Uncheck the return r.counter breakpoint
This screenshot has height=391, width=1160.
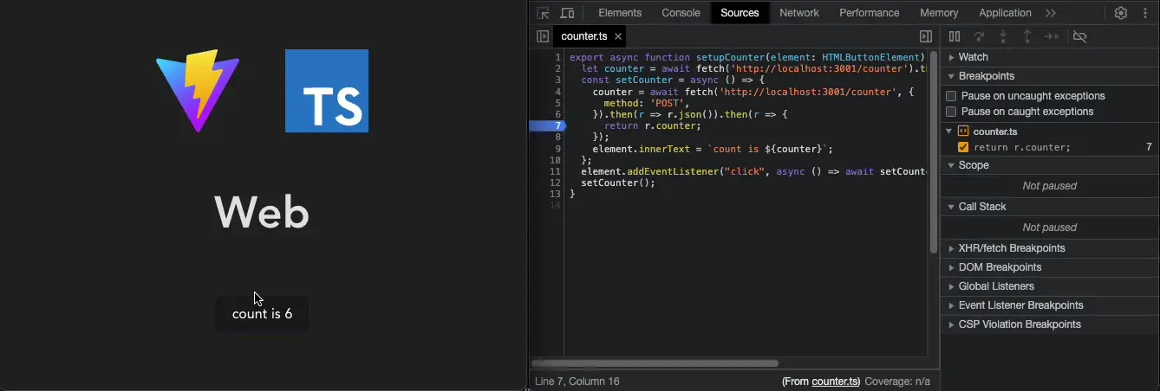[x=963, y=147]
